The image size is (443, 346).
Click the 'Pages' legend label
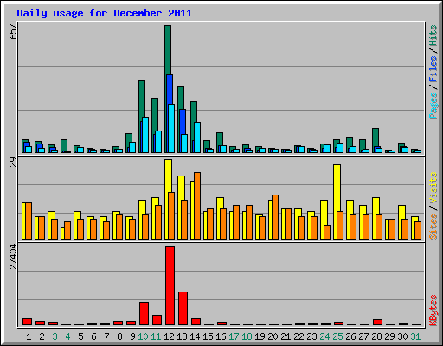click(433, 106)
